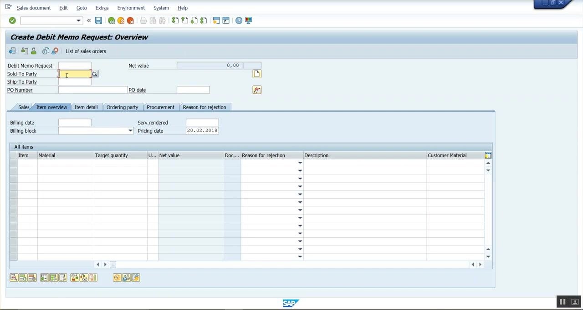The width and height of the screenshot is (583, 310).
Task: Click the Material column header
Action: (66, 155)
